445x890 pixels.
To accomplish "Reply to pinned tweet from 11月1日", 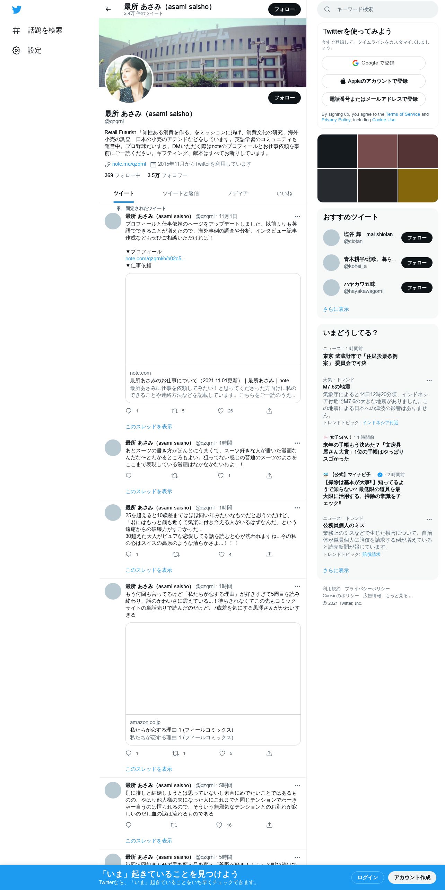I will 129,411.
